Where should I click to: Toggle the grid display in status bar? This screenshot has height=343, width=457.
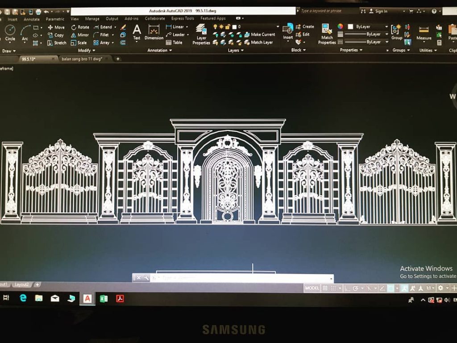[x=325, y=288]
